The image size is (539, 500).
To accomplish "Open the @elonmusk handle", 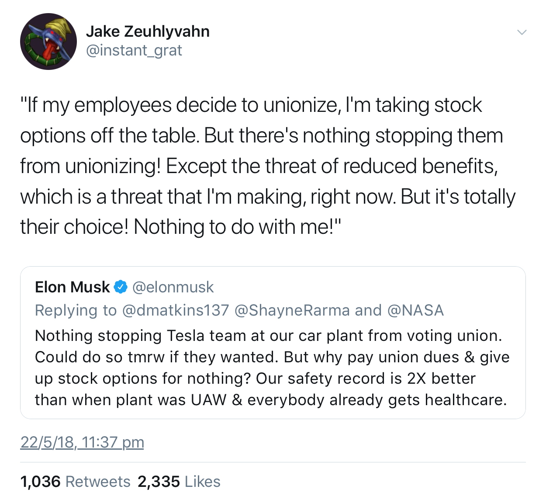I will point(173,287).
